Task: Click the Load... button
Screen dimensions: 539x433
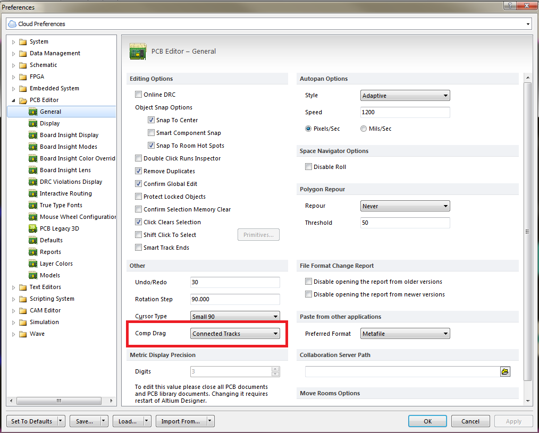Action: pyautogui.click(x=128, y=421)
